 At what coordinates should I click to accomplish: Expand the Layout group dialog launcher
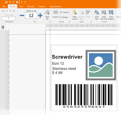(x=69, y=22)
